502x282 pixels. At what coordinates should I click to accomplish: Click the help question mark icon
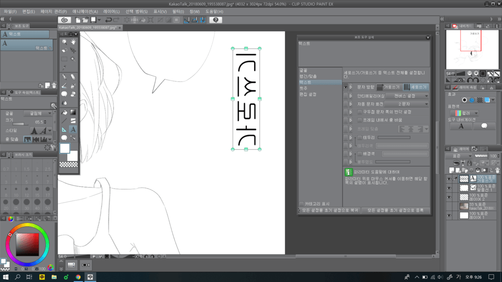click(x=215, y=20)
